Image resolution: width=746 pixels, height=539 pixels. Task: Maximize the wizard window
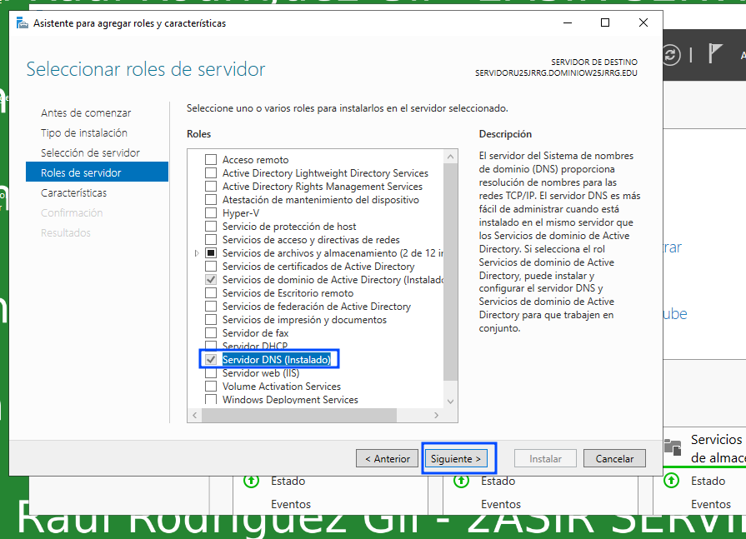click(x=605, y=22)
